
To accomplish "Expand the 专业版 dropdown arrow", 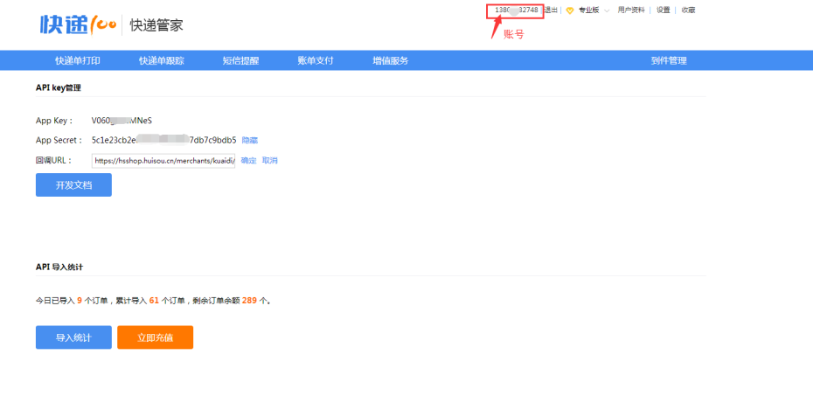I will click(x=607, y=10).
